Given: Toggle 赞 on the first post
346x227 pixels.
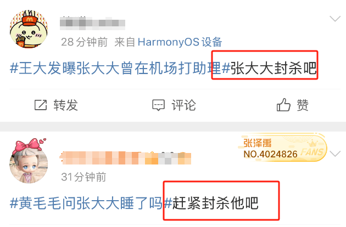Looking at the screenshot, I should click(303, 105).
